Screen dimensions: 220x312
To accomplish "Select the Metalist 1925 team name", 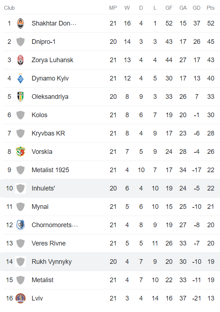I will 50,170.
